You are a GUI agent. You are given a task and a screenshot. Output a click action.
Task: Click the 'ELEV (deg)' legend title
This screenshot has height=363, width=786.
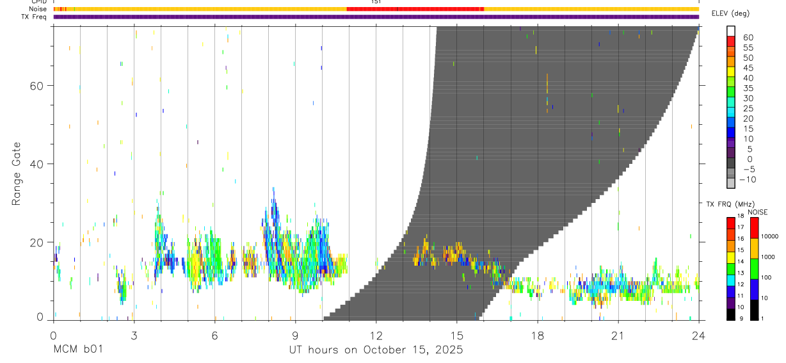(x=732, y=13)
